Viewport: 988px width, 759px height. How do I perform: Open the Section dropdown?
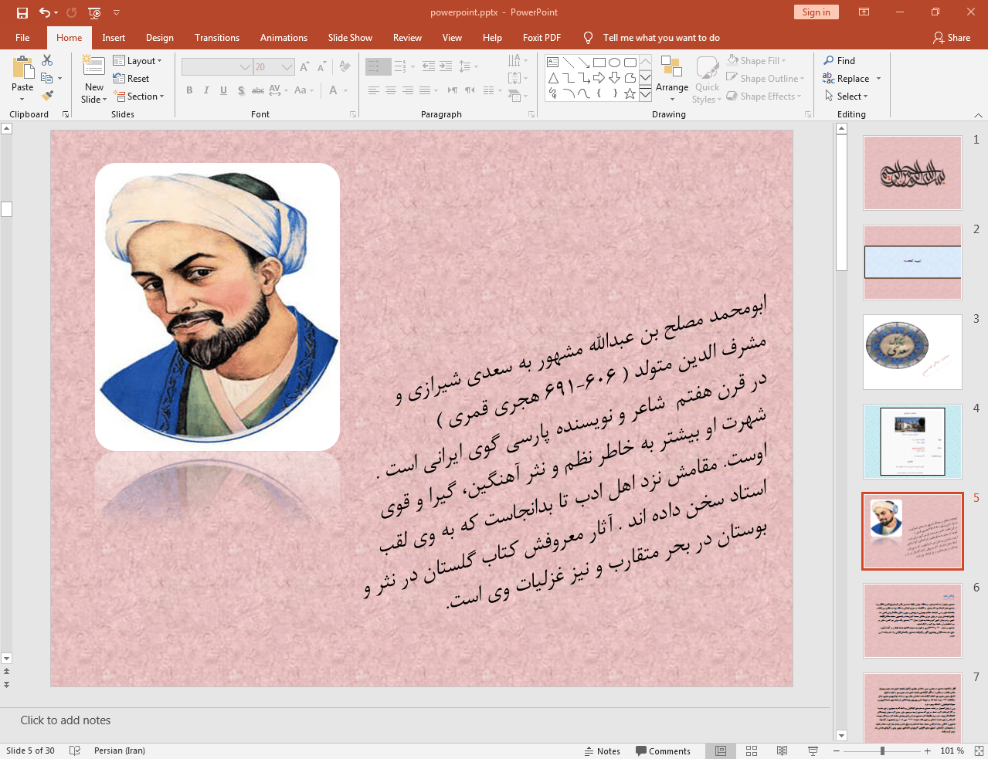click(x=139, y=97)
